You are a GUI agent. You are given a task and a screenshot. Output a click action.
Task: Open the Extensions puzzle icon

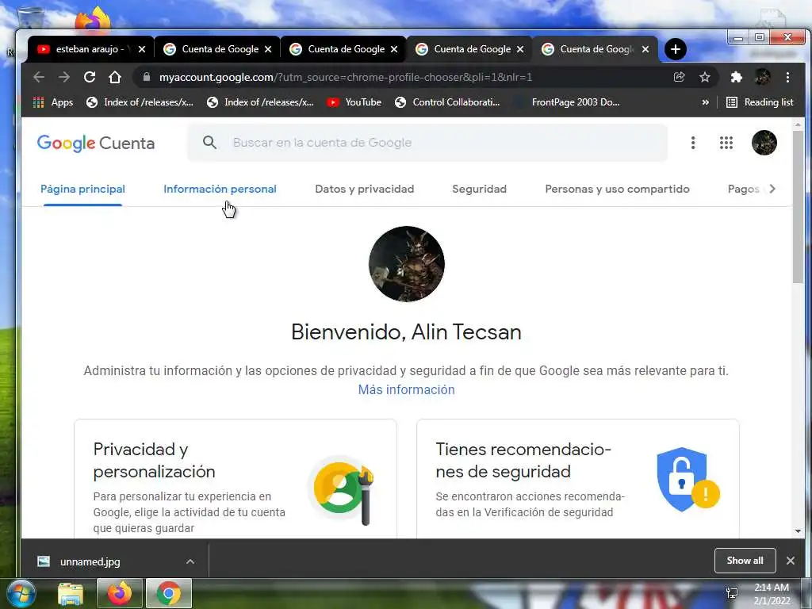736,77
